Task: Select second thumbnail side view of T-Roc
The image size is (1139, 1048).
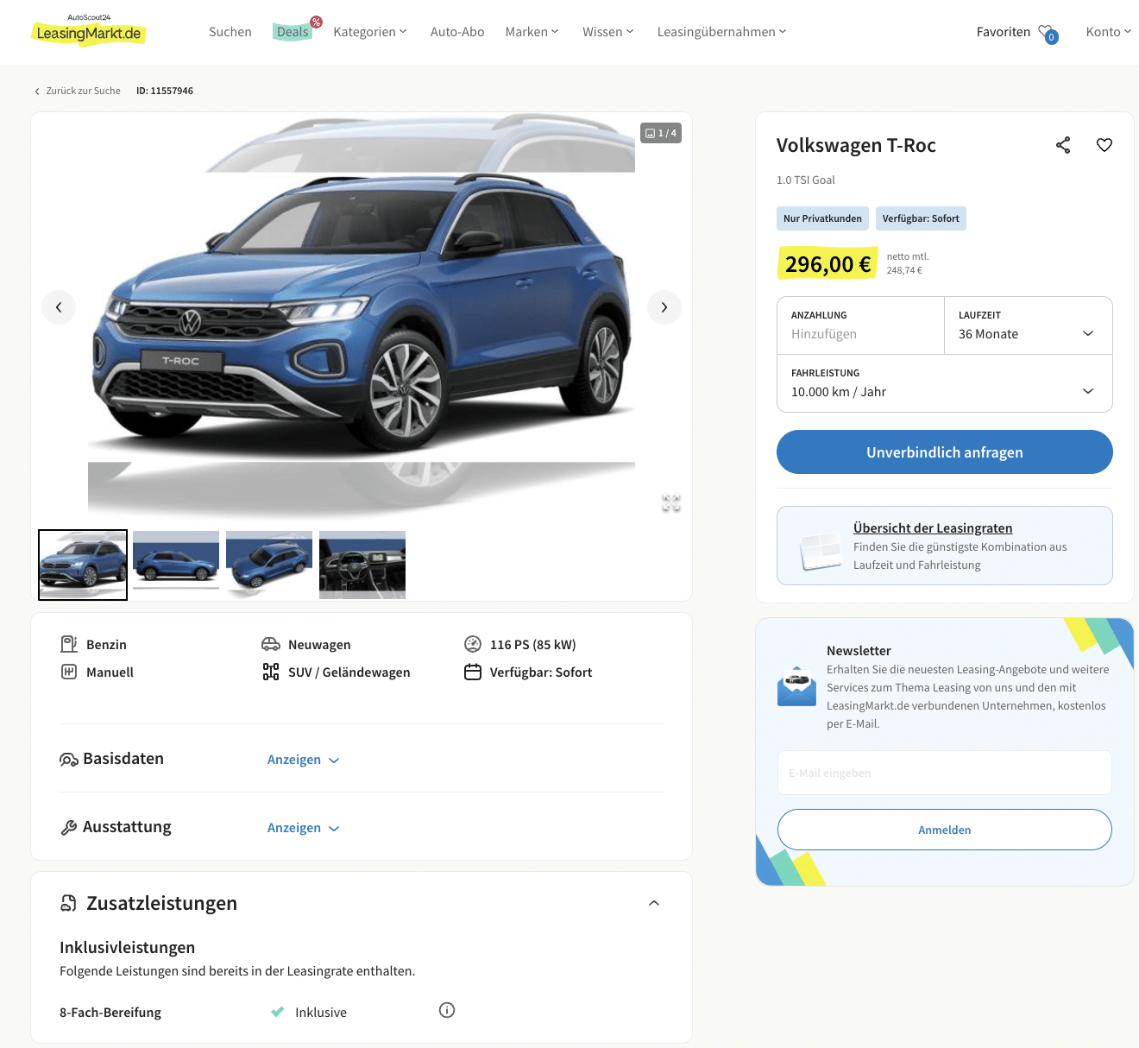Action: [x=176, y=565]
